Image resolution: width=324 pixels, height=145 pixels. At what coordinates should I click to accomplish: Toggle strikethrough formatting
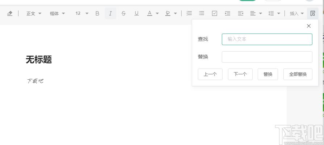(x=123, y=13)
